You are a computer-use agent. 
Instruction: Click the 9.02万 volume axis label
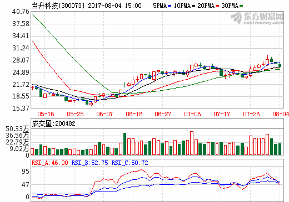[19, 149]
